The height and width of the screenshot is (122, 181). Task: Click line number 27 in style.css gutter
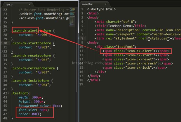pos(5,31)
